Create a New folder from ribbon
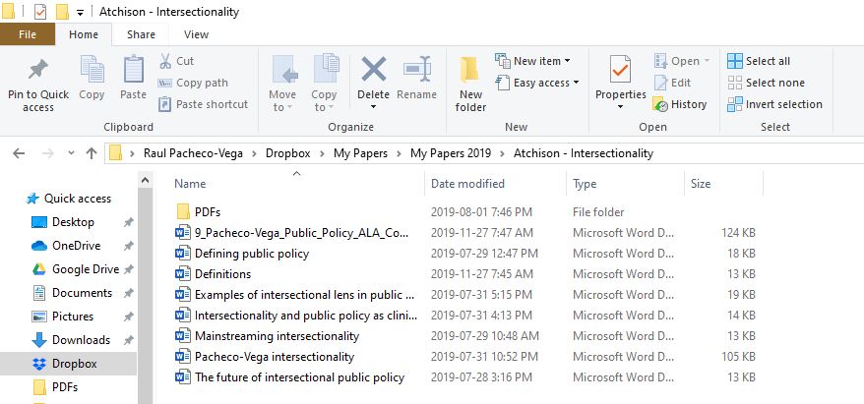Screen dimensions: 864x404 coord(470,84)
